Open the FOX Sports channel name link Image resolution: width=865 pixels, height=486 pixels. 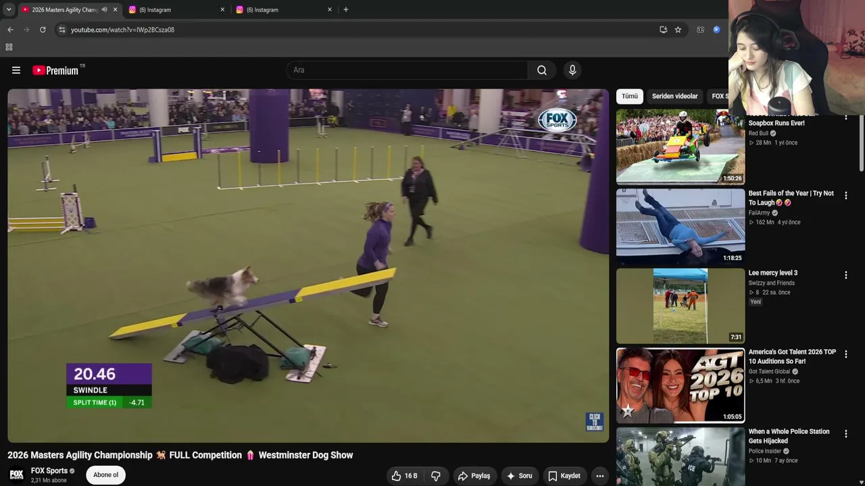49,471
